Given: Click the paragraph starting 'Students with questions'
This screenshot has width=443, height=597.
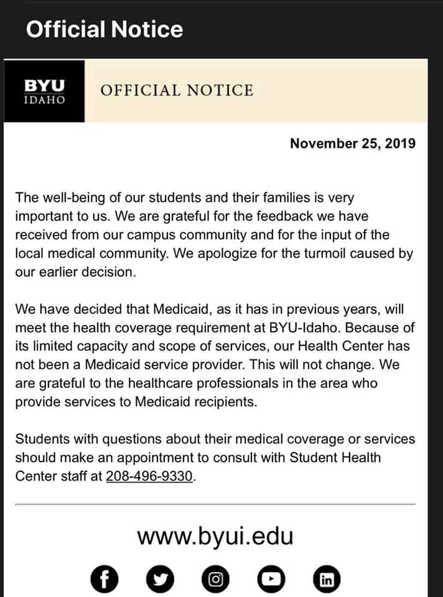Looking at the screenshot, I should point(215,457).
